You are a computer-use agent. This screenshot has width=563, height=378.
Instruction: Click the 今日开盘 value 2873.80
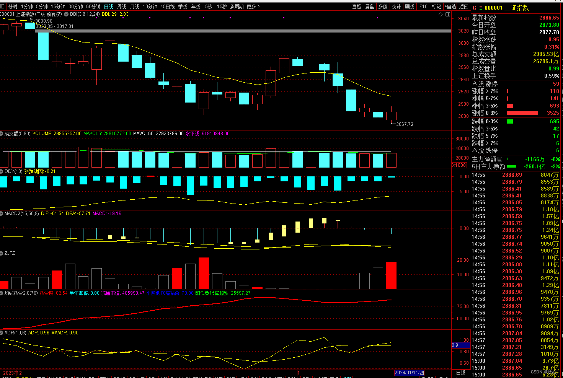(x=549, y=25)
